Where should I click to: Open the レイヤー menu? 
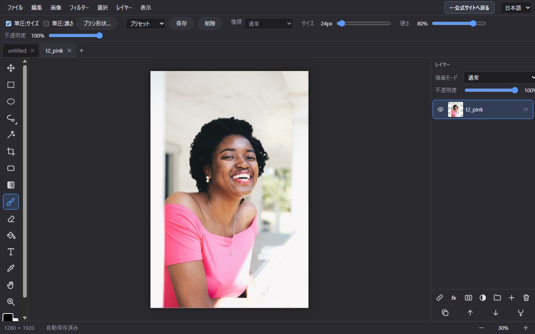[124, 8]
